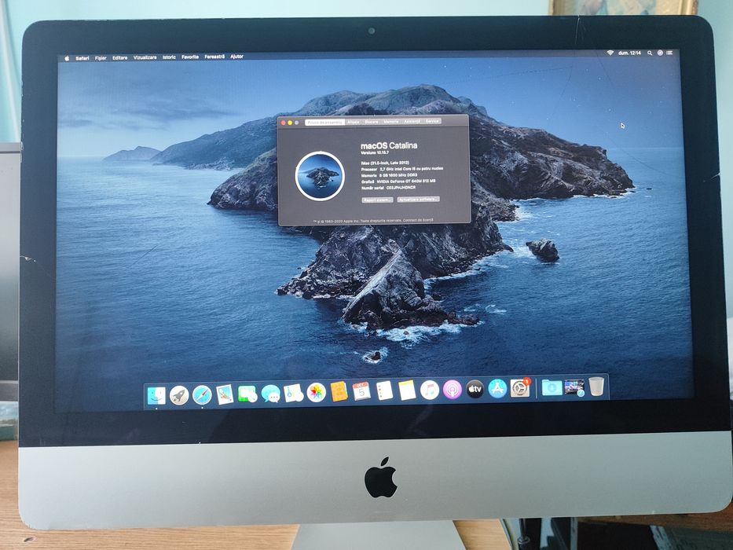733x550 pixels.
Task: Open Notes yellow pad icon
Action: click(407, 390)
